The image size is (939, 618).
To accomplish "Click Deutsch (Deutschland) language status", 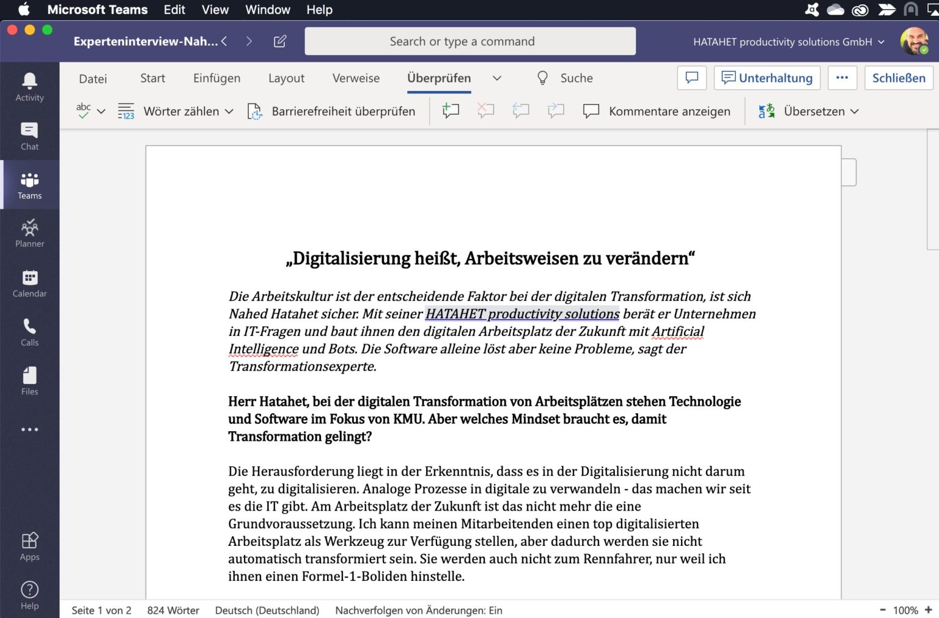I will tap(267, 610).
